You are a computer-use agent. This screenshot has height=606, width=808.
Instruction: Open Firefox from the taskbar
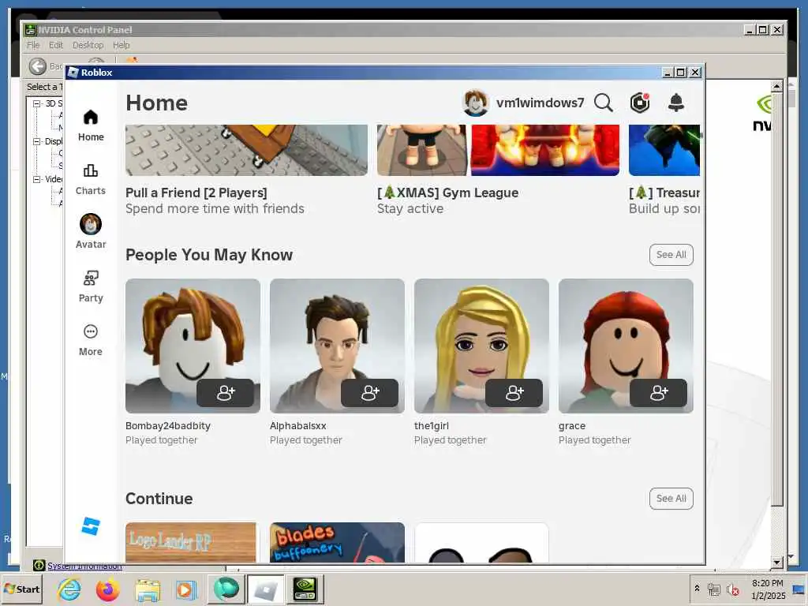click(x=107, y=589)
